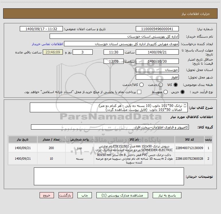Click the چاپ print button

pyautogui.click(x=85, y=195)
